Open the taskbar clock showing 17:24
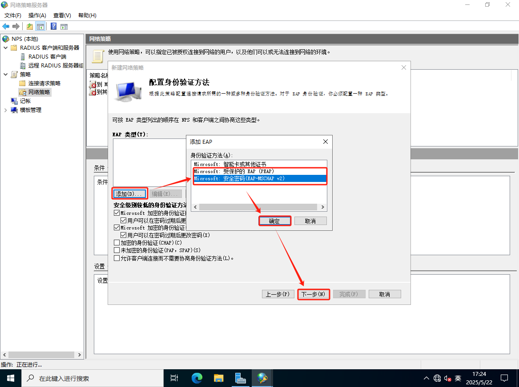519x387 pixels. coord(479,378)
